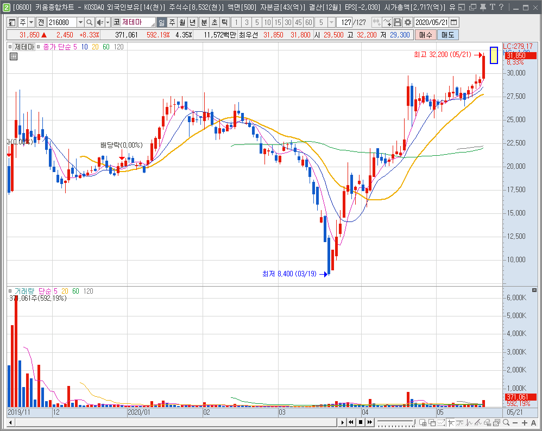Click the playback speed slider handle
The image size is (542, 431).
pos(414,422)
